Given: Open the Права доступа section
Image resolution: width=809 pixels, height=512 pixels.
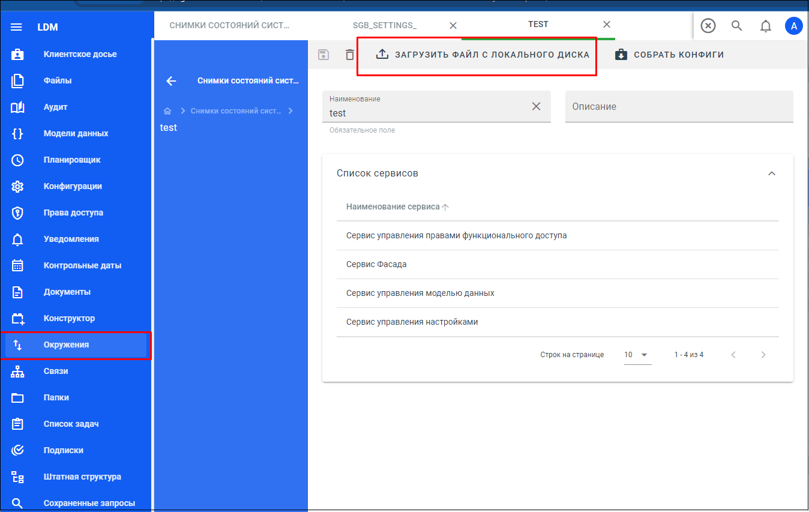Looking at the screenshot, I should [76, 212].
